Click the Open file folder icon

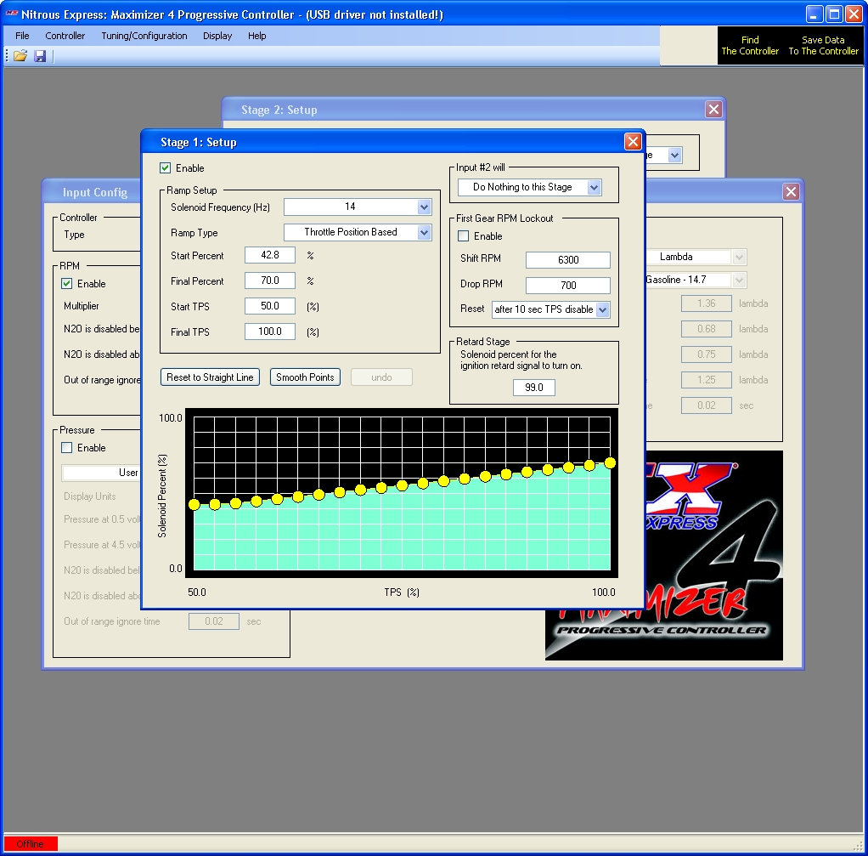pyautogui.click(x=20, y=56)
